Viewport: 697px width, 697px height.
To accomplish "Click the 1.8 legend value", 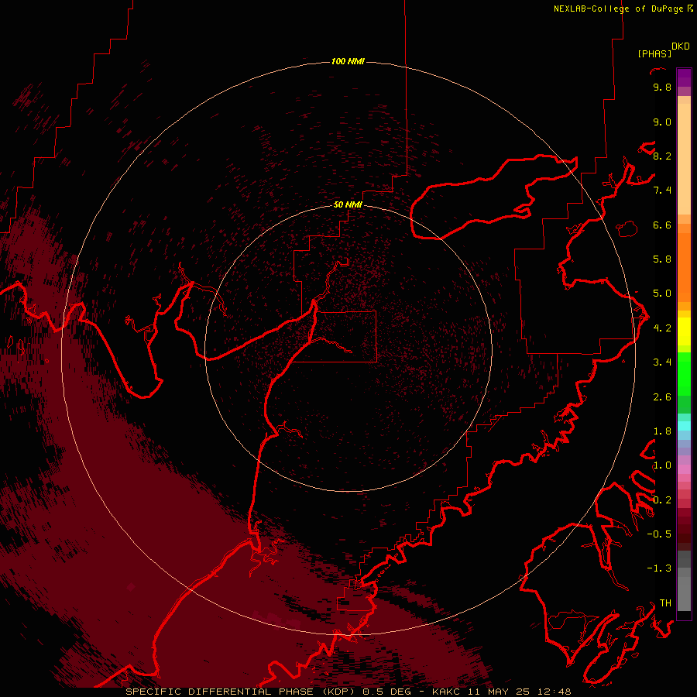I will coord(662,431).
